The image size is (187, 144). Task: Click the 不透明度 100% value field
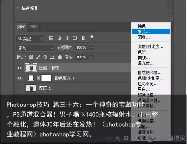(81, 47)
